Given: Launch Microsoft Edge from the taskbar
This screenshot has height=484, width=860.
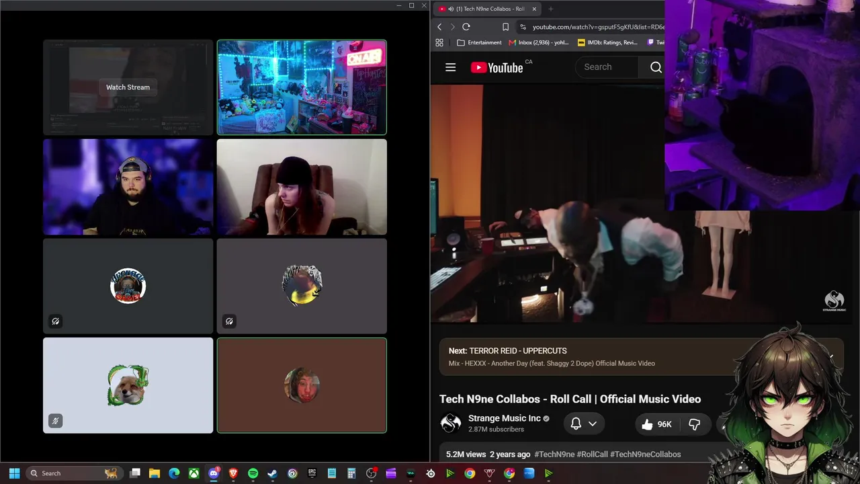Looking at the screenshot, I should 174,473.
